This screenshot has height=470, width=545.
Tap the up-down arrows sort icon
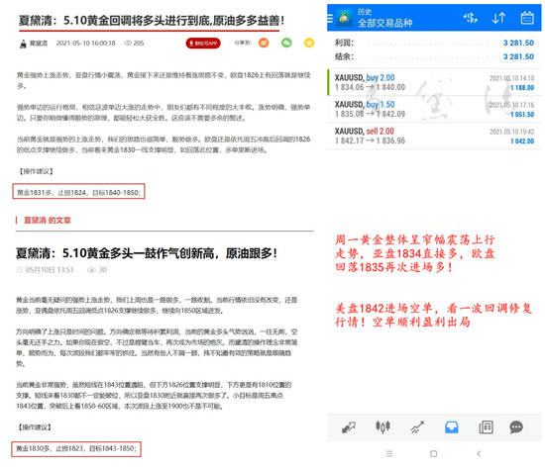click(x=498, y=18)
